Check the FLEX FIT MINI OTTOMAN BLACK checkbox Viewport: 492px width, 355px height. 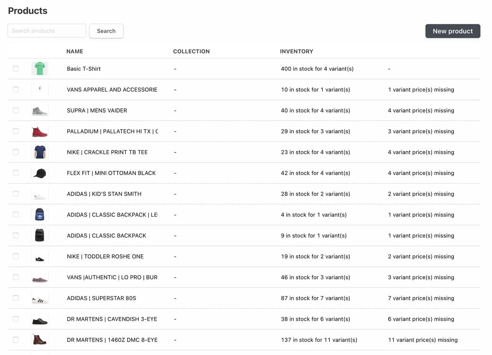point(16,173)
